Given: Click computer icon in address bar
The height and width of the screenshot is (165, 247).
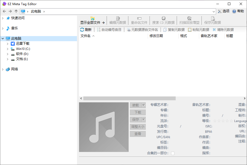Looking at the screenshot, I should [x=23, y=11].
